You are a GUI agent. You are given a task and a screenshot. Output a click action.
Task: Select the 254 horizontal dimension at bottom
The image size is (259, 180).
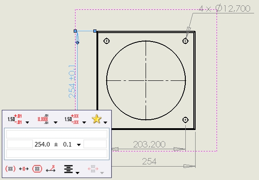(149, 161)
